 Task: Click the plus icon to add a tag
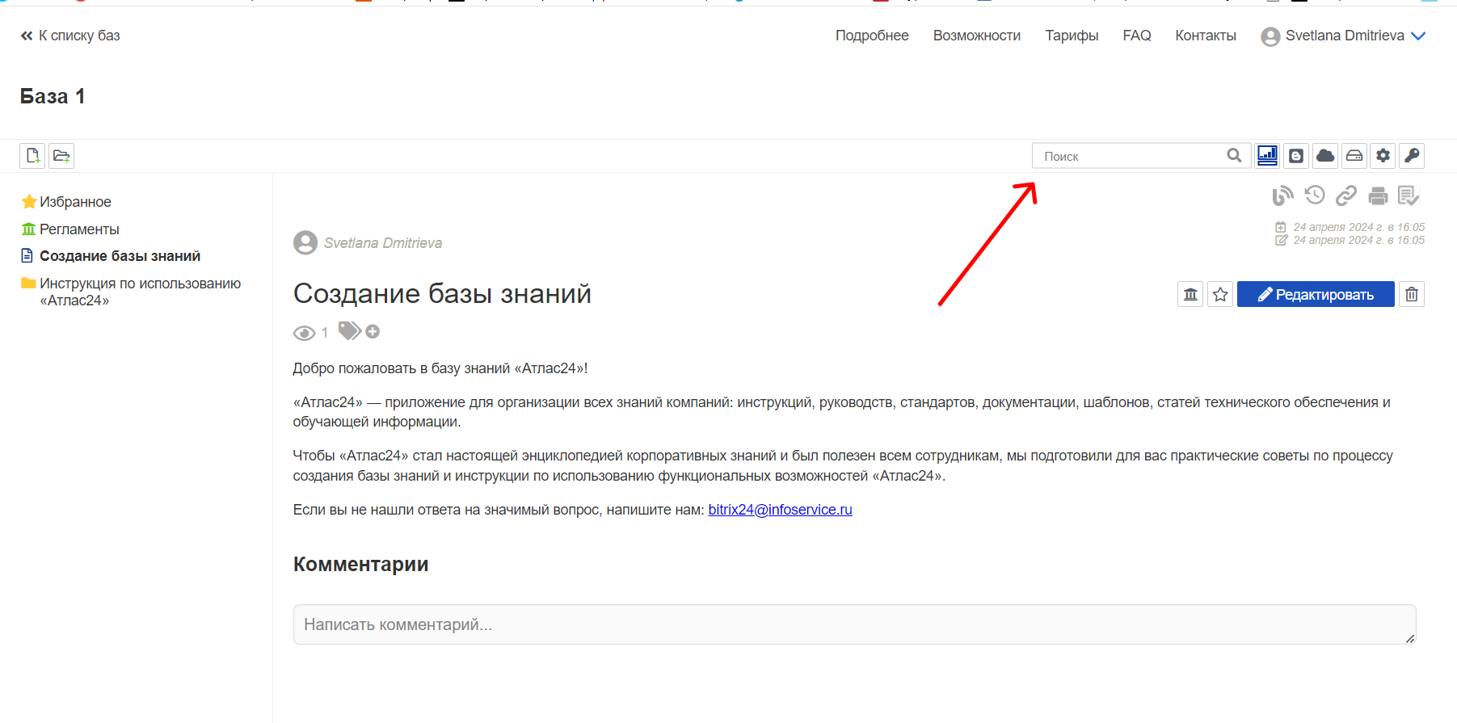[373, 331]
